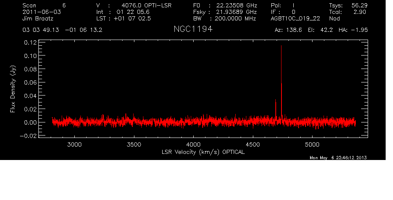Click y-axis tick label 0.02
This screenshot has height=200, width=393.
pyautogui.click(x=30, y=109)
